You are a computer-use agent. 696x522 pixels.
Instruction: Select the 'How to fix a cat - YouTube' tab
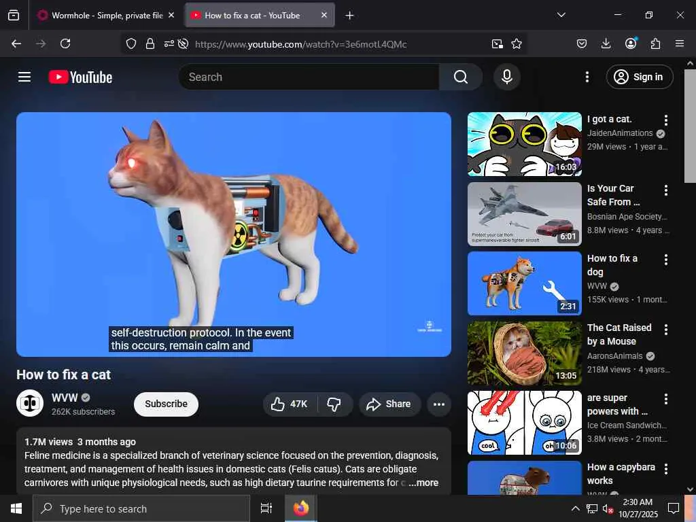tap(260, 15)
